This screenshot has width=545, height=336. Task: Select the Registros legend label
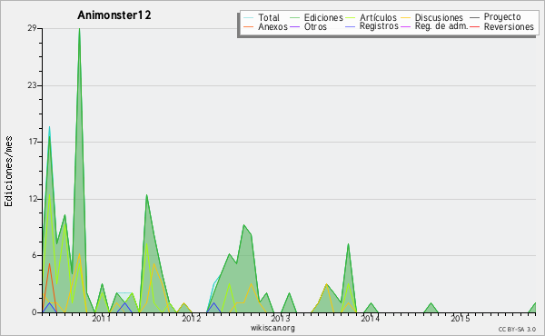(379, 26)
